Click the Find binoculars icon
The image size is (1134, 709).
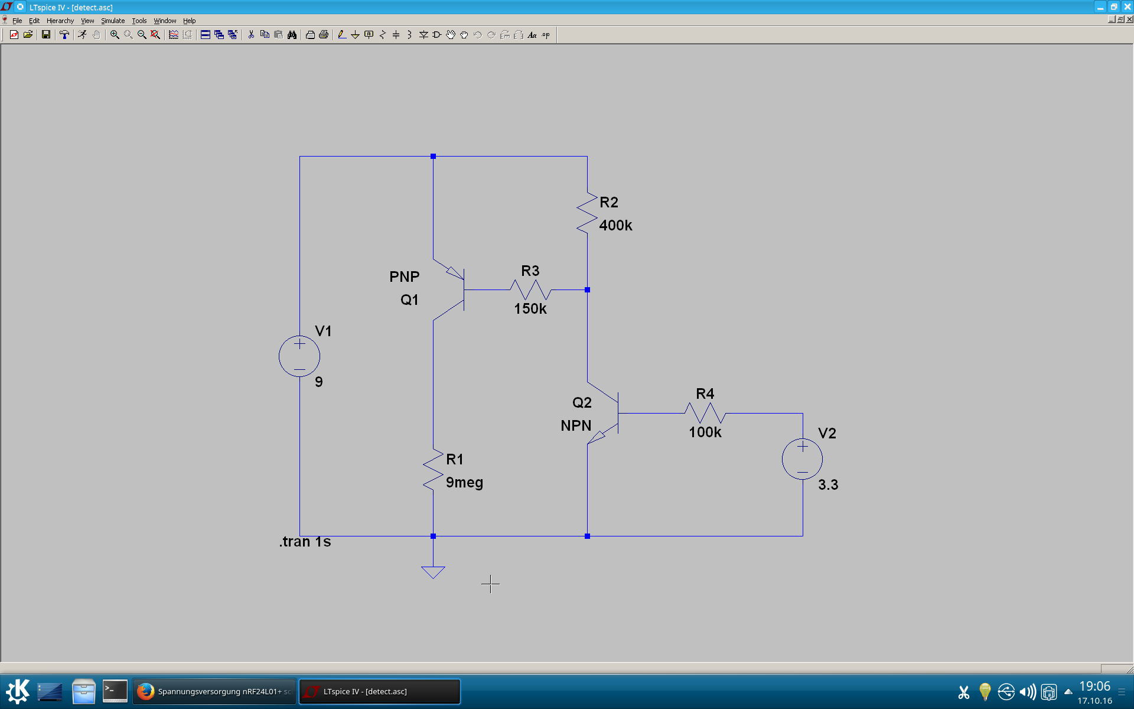tap(292, 35)
